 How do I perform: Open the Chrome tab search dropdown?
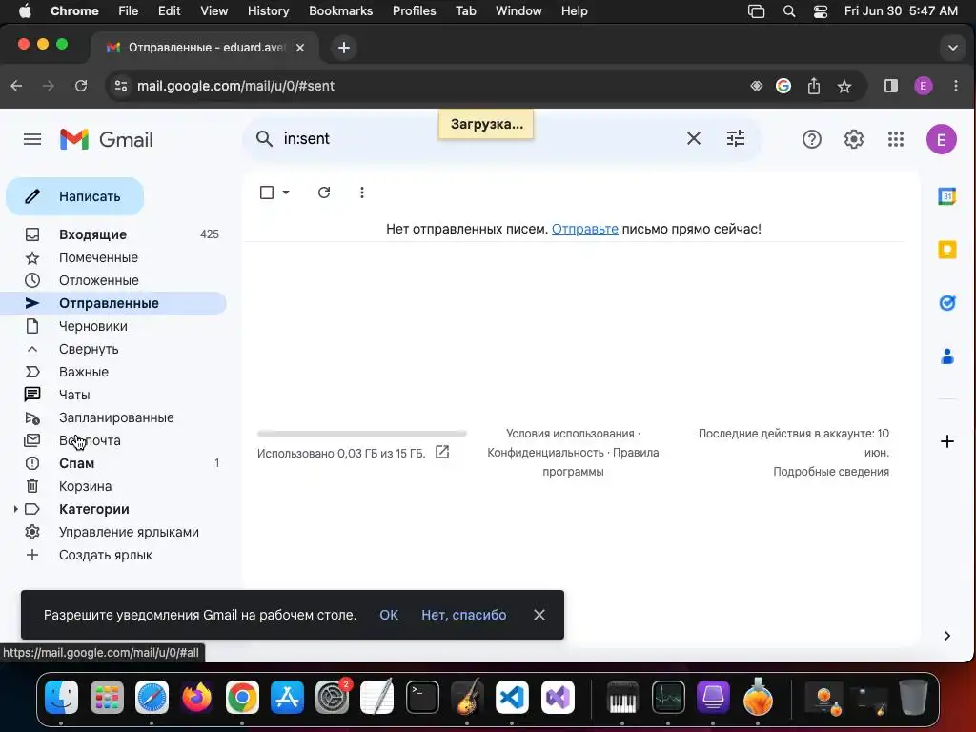(952, 48)
